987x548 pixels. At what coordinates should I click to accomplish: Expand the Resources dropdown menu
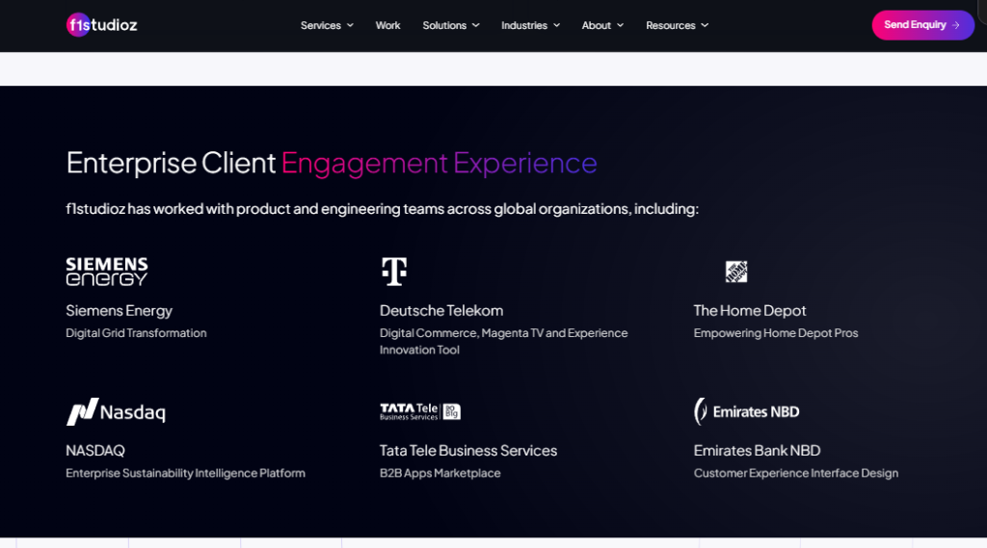click(677, 25)
